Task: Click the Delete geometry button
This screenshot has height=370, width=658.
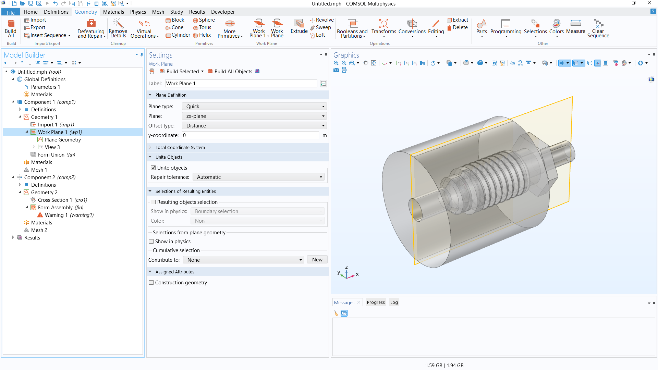Action: point(457,27)
